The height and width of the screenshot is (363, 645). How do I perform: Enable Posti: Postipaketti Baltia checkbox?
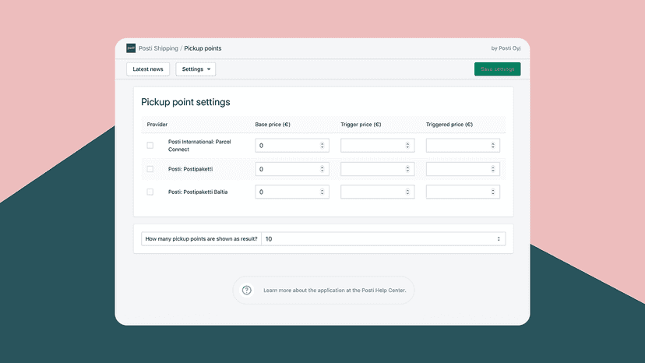[150, 192]
